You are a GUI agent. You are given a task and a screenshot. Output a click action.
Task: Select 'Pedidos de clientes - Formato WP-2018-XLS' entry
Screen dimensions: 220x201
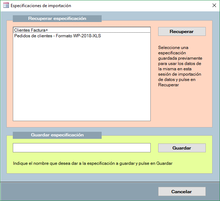58,36
